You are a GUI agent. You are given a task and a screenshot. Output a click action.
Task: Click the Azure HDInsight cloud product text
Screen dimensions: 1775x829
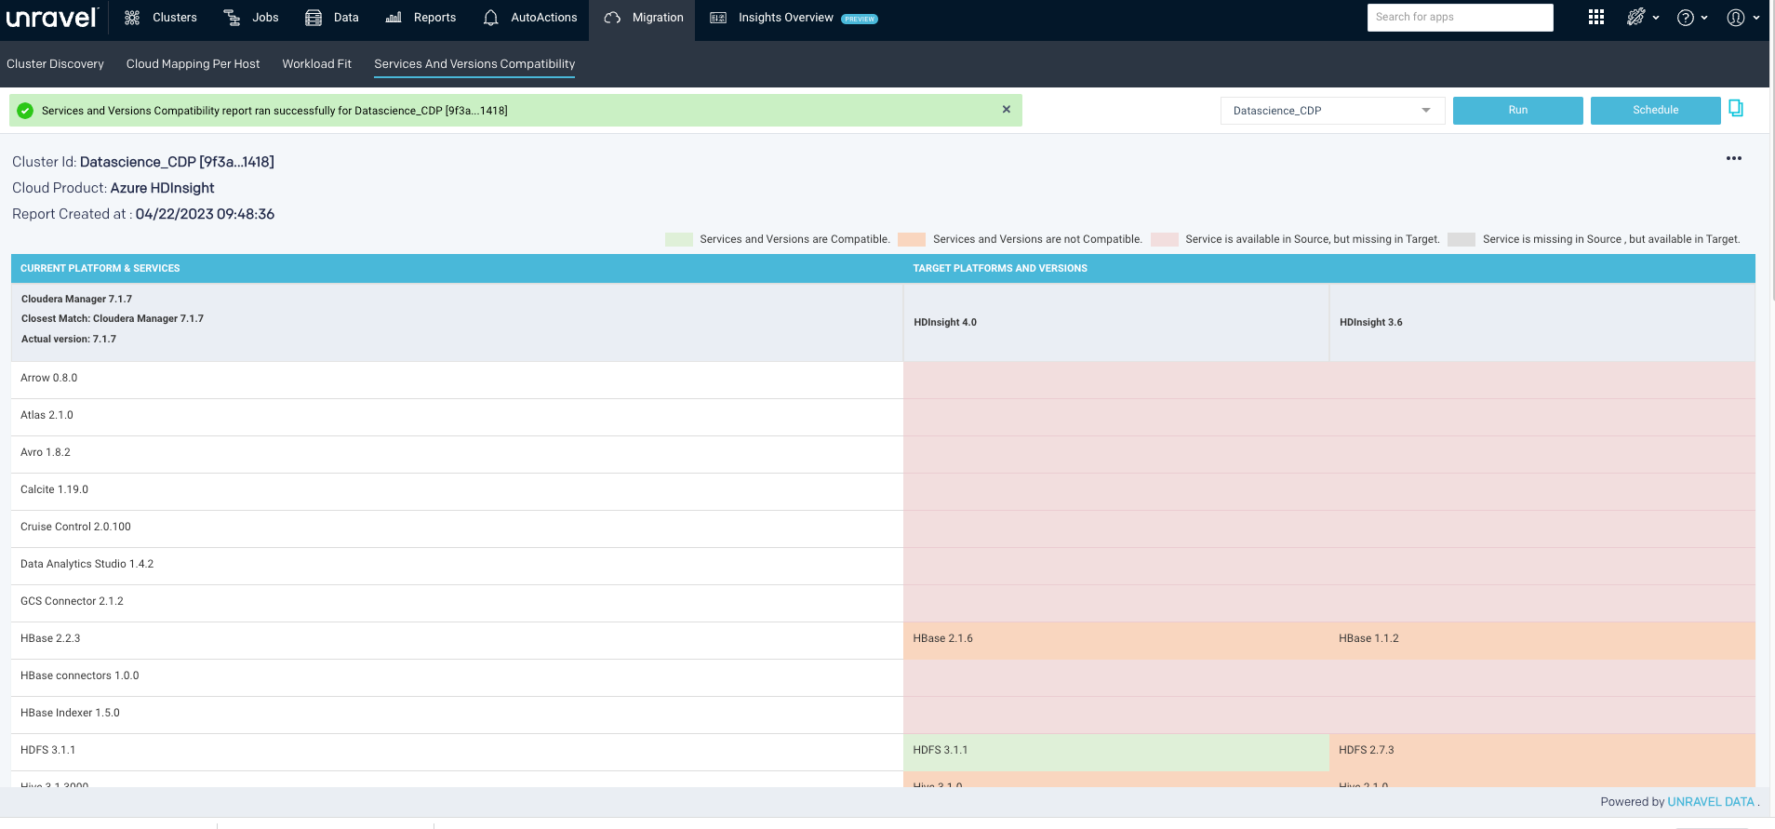tap(162, 188)
